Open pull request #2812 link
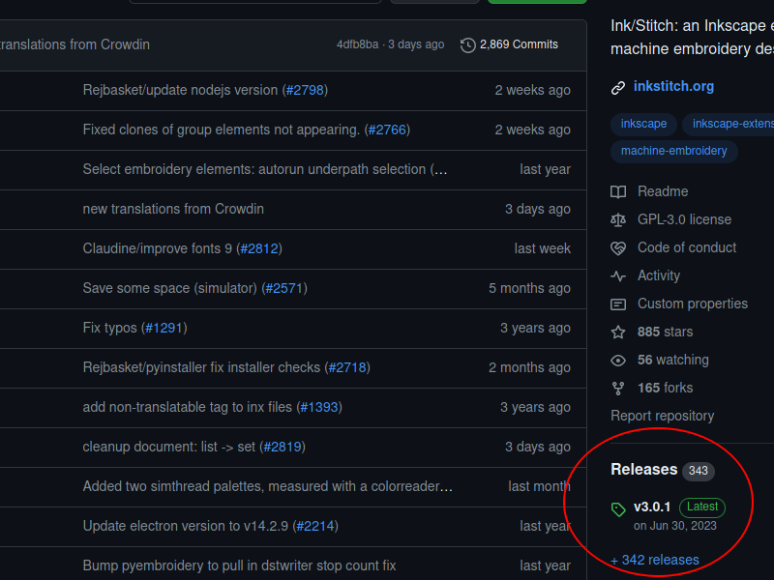Viewport: 774px width, 580px height. [x=259, y=248]
